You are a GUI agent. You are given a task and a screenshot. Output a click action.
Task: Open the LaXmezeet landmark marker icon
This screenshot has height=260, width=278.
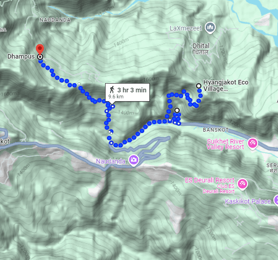tap(210, 28)
